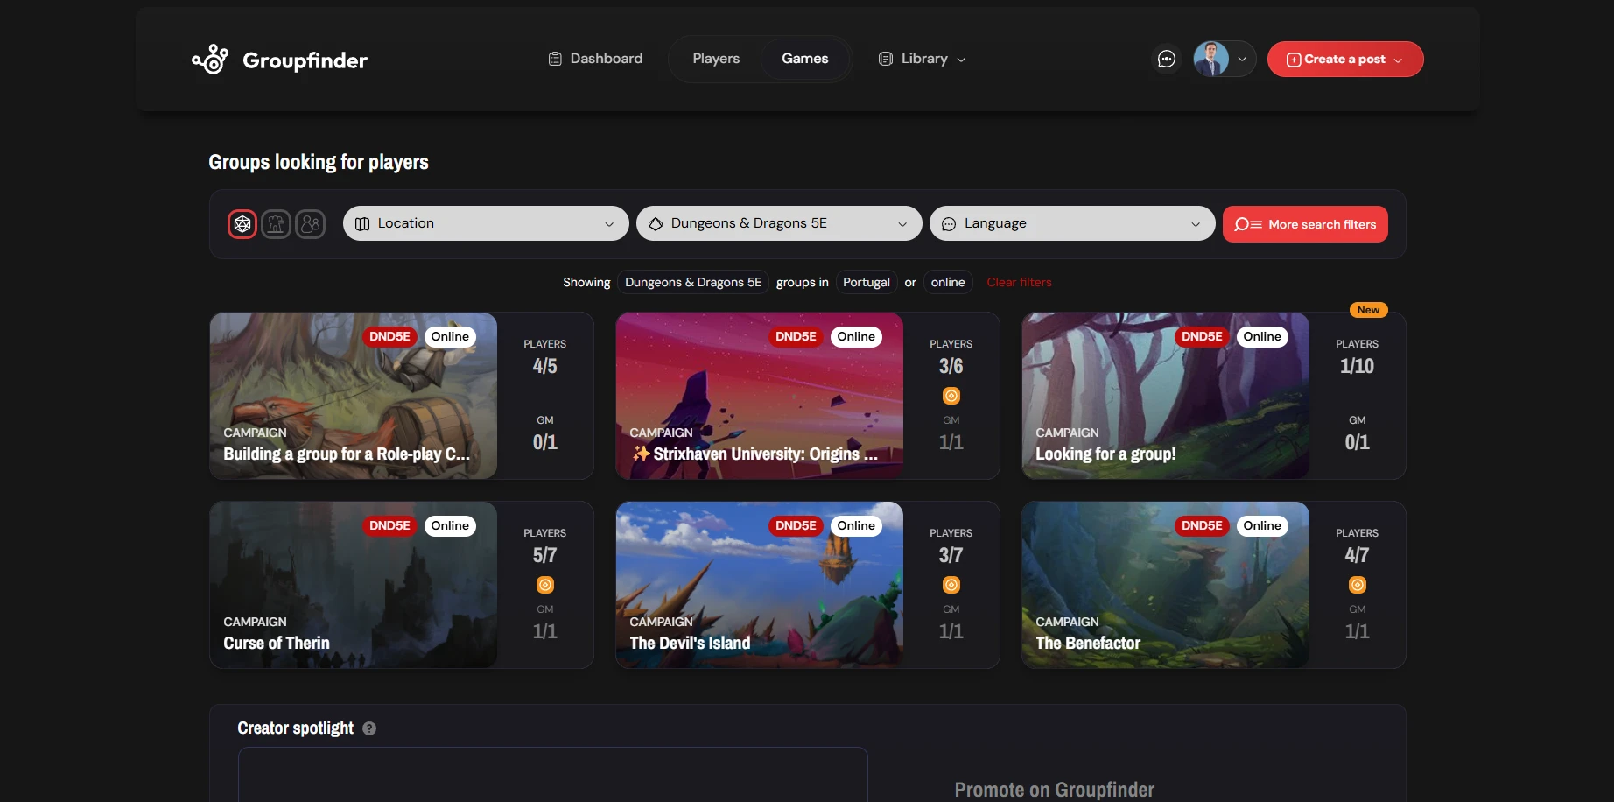
Task: Click the Groups looking for players heading
Action: [319, 162]
